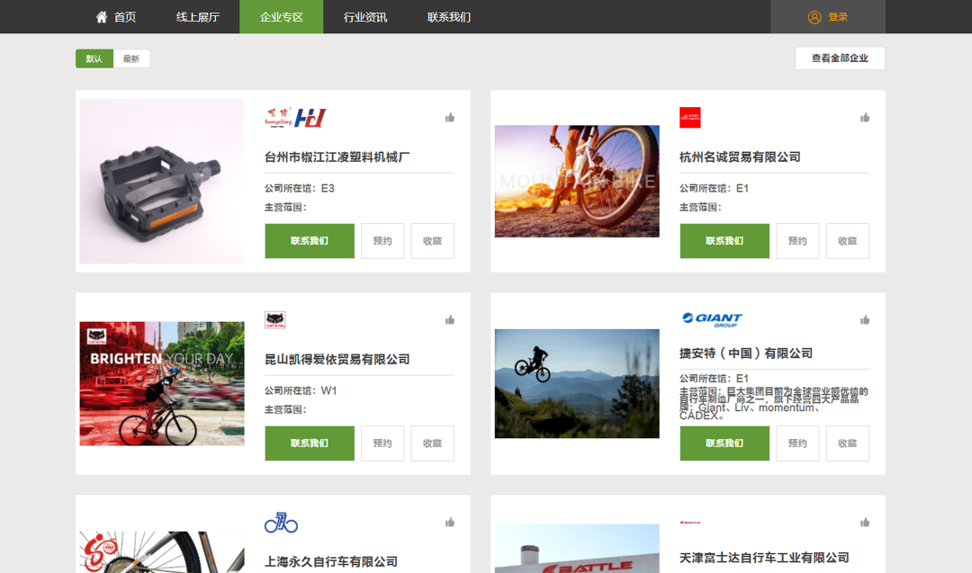Like 杭州名诚贸易有限公司 with thumbs-up icon
This screenshot has height=573, width=972.
(x=865, y=118)
